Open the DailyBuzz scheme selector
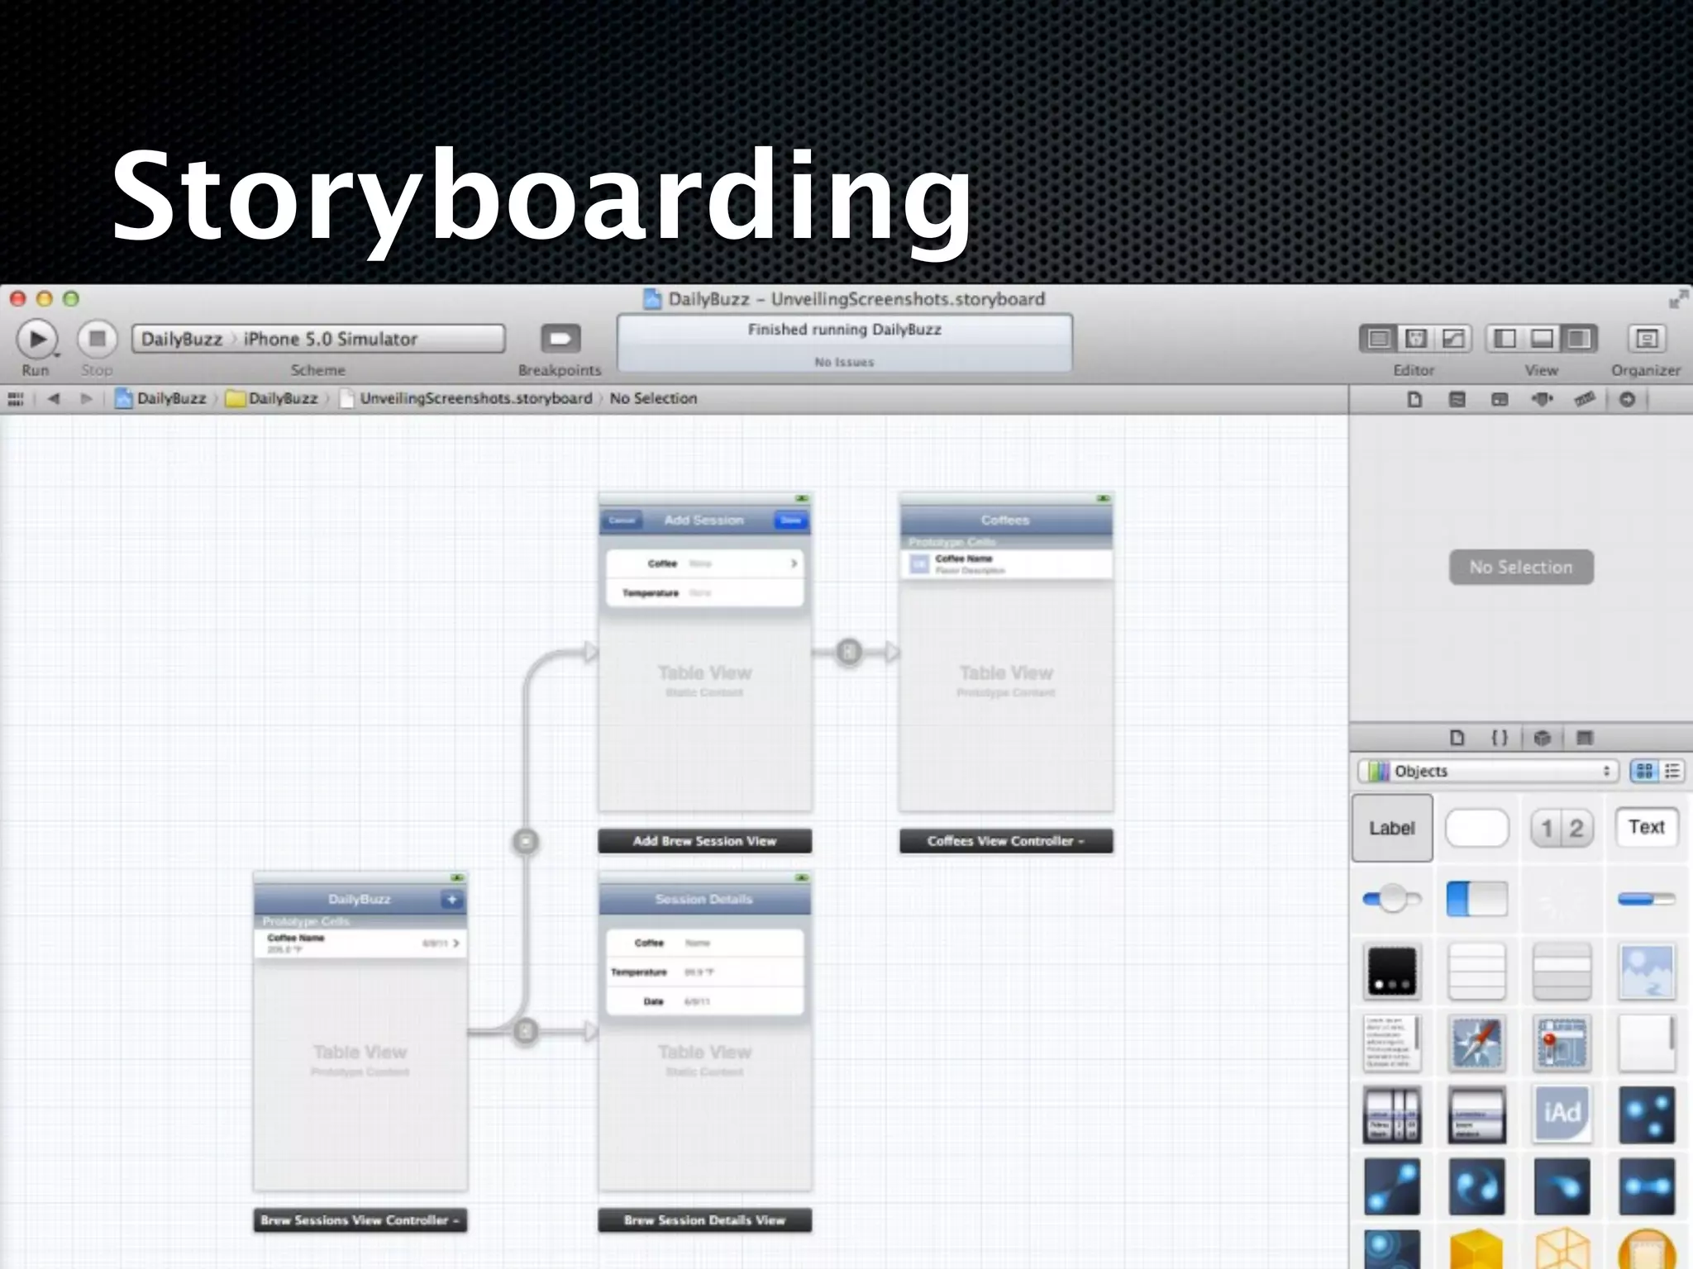The image size is (1693, 1269). (x=182, y=339)
